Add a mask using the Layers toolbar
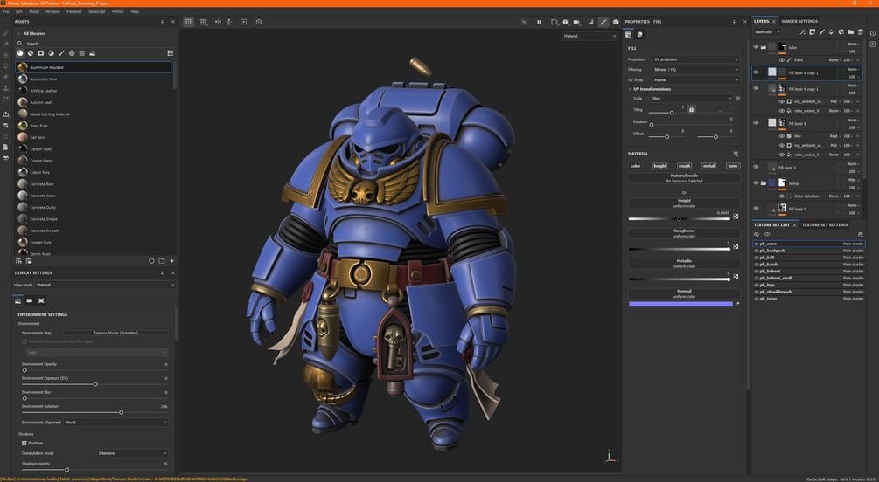 point(812,32)
